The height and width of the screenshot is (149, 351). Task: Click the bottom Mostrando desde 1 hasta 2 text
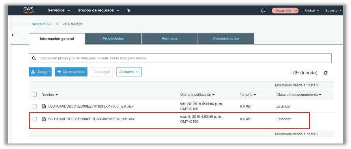coord(297,134)
